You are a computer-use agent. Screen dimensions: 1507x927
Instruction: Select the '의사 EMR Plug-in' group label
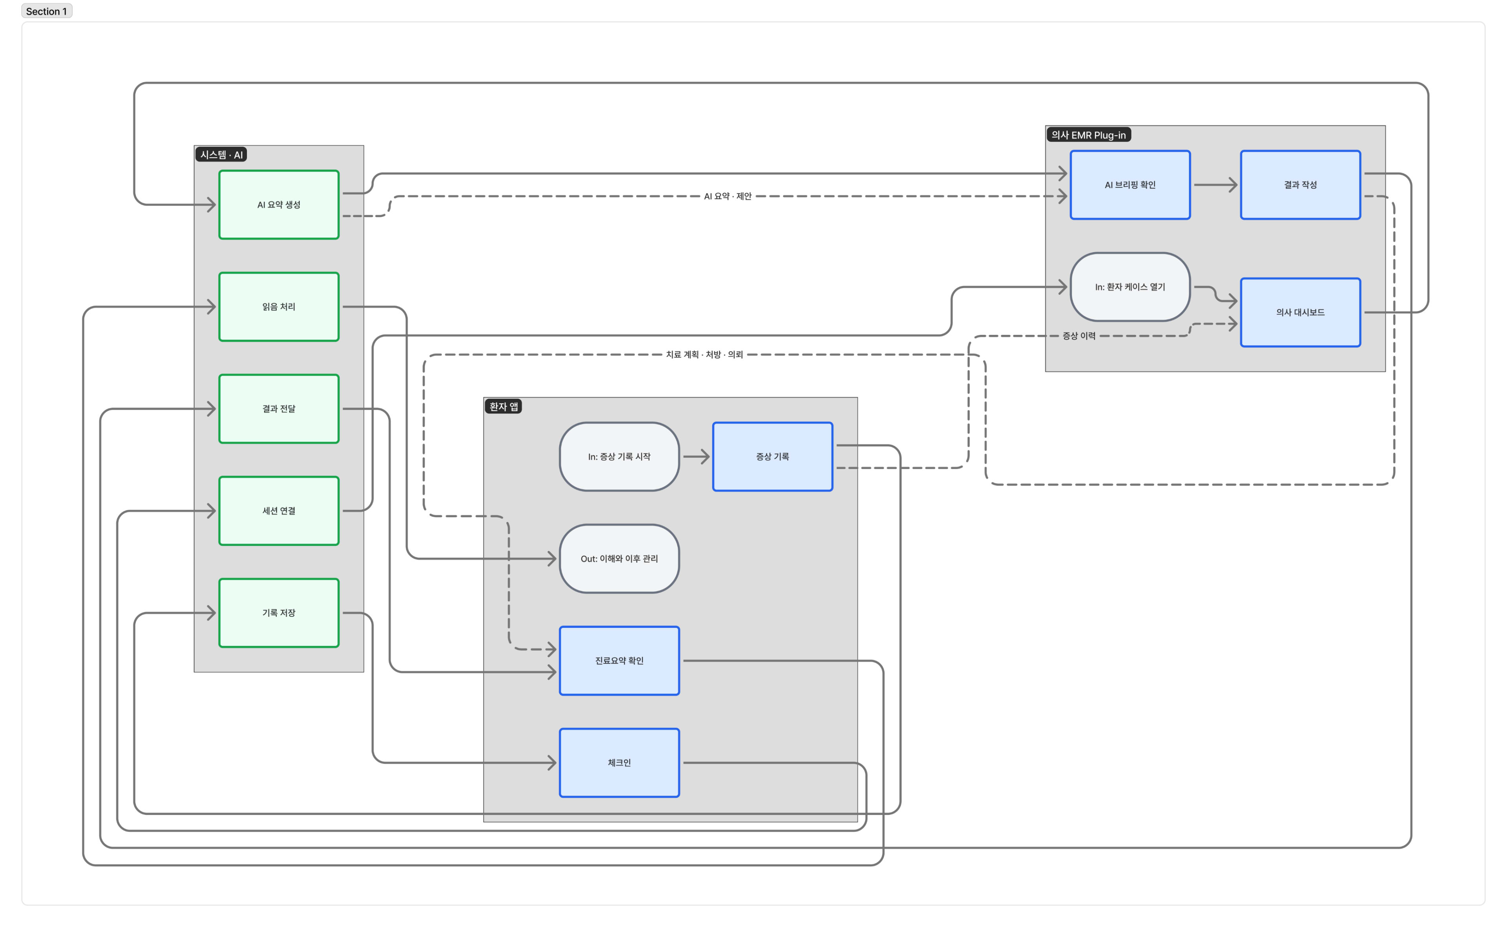(1089, 135)
